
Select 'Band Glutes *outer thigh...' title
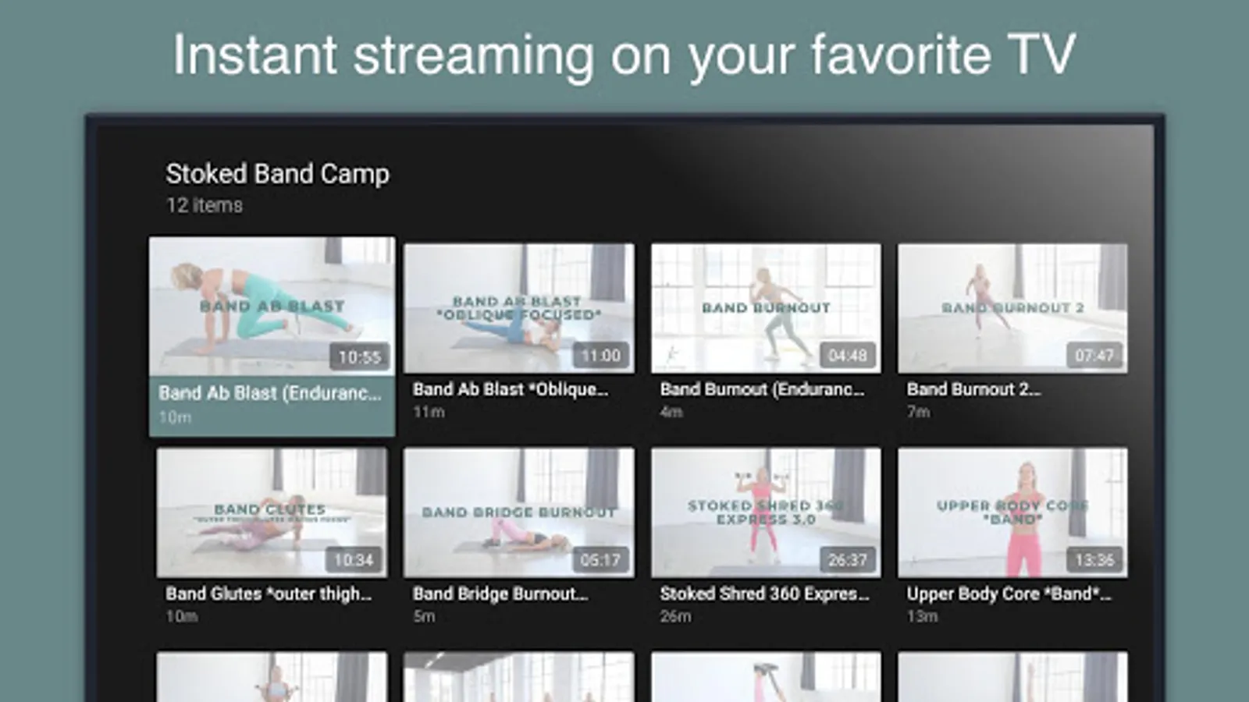coord(269,594)
